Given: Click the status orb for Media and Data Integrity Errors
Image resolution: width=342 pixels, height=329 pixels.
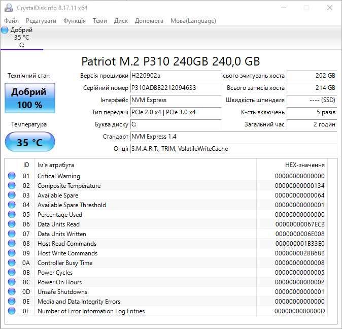Looking at the screenshot, I should click(x=12, y=301).
